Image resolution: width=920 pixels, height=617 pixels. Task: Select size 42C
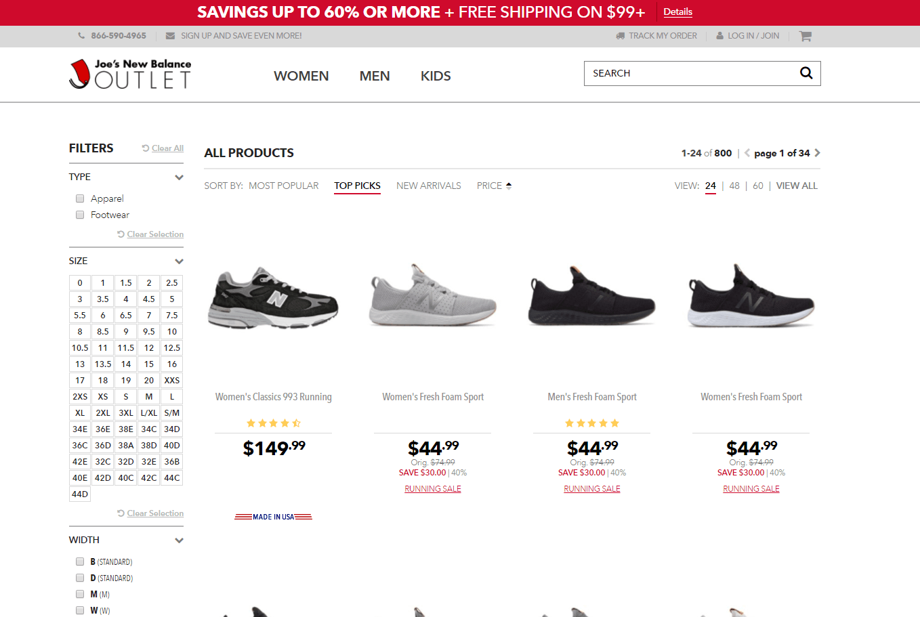149,478
